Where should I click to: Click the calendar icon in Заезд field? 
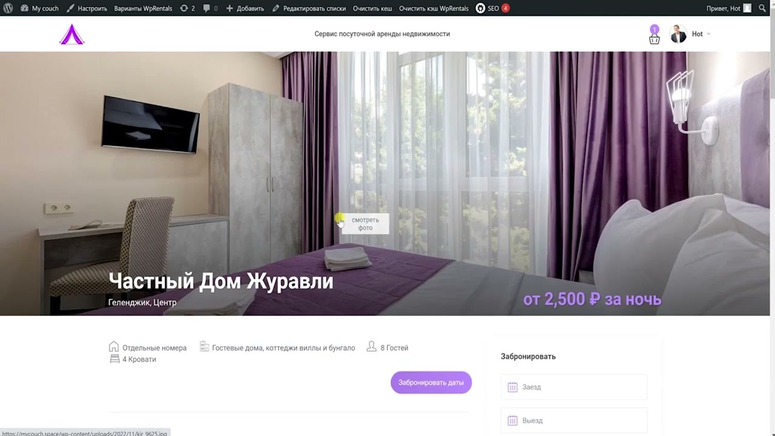pos(512,387)
